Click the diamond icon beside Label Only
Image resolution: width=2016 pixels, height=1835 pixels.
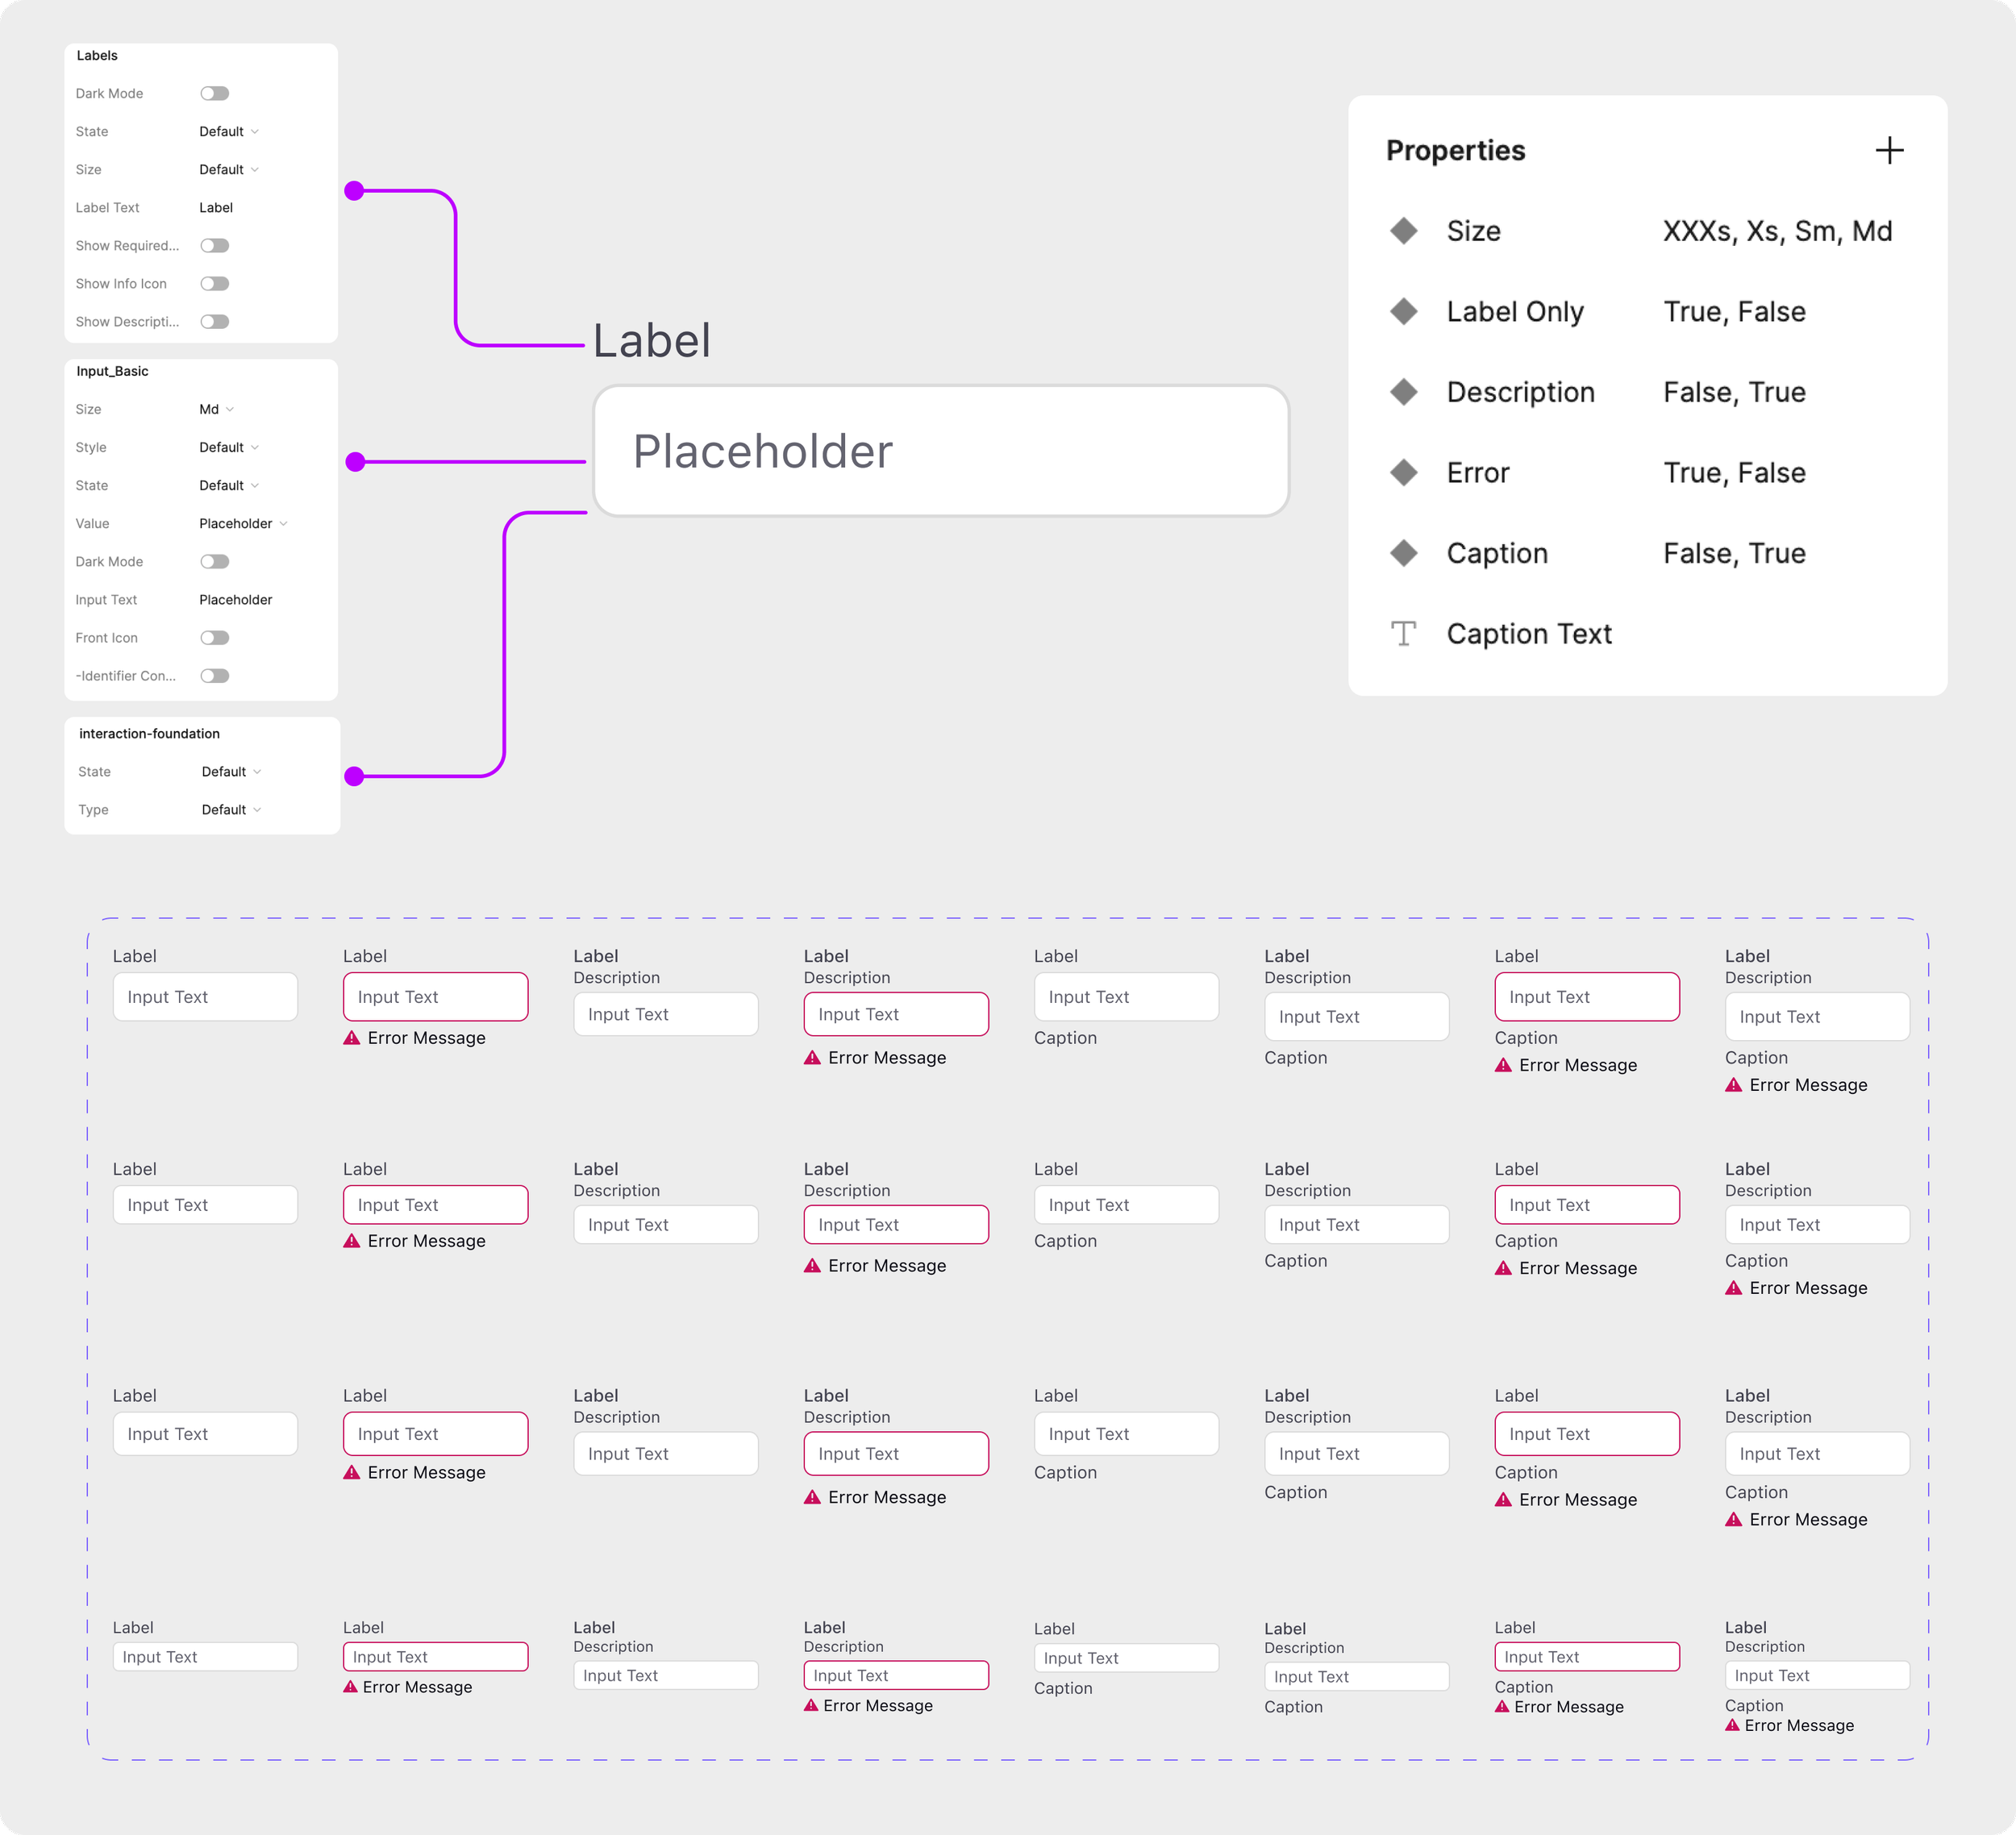point(1404,311)
